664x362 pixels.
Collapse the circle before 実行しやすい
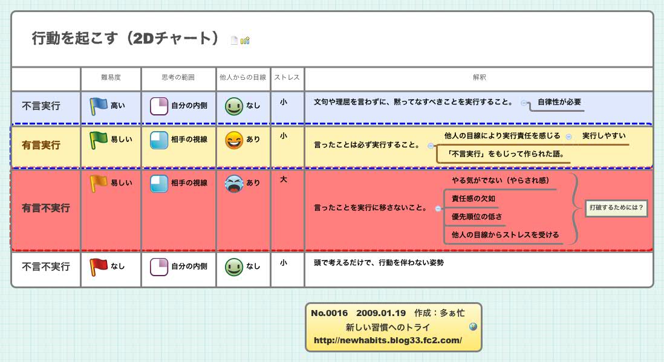(x=568, y=136)
